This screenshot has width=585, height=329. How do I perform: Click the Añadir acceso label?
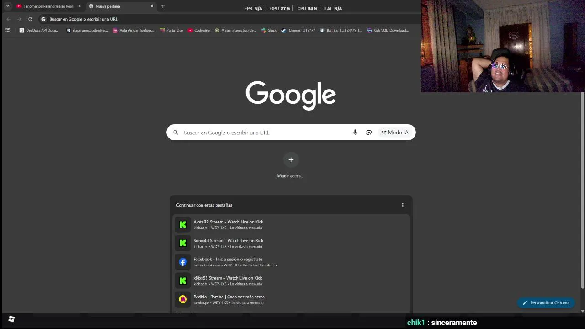pos(290,176)
